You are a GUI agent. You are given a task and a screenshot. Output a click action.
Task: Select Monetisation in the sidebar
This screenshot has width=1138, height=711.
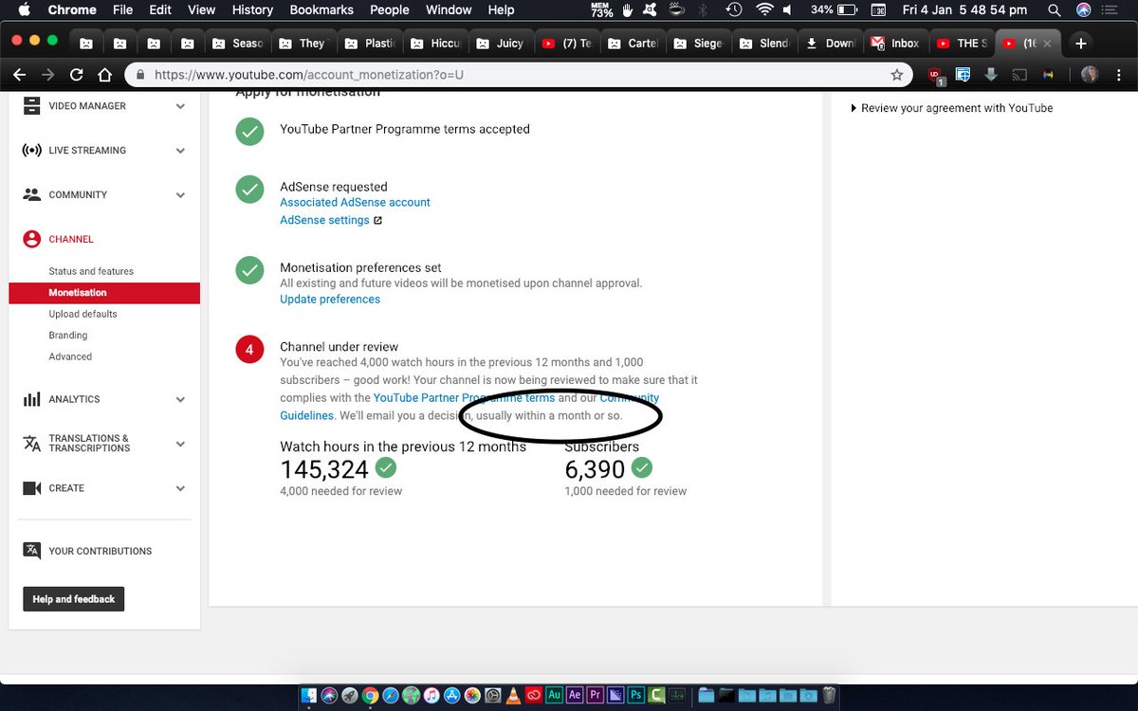(x=104, y=293)
